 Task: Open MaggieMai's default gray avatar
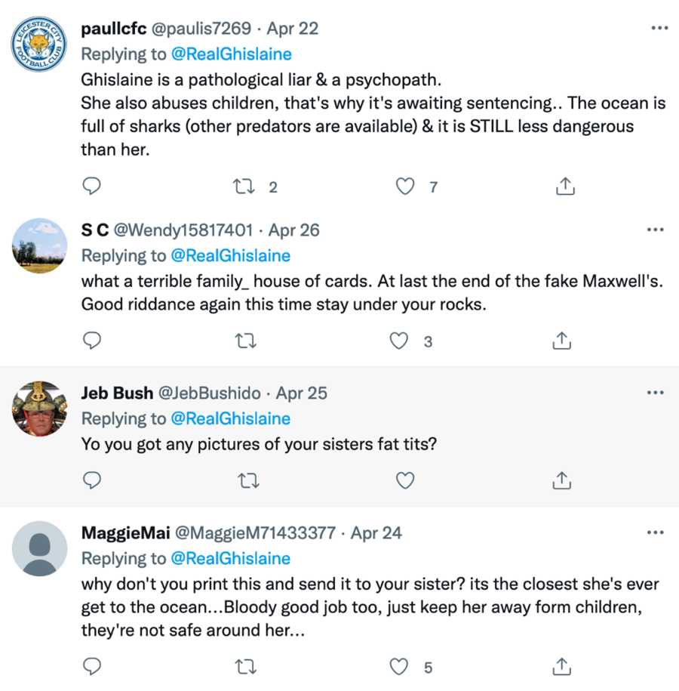pyautogui.click(x=40, y=548)
